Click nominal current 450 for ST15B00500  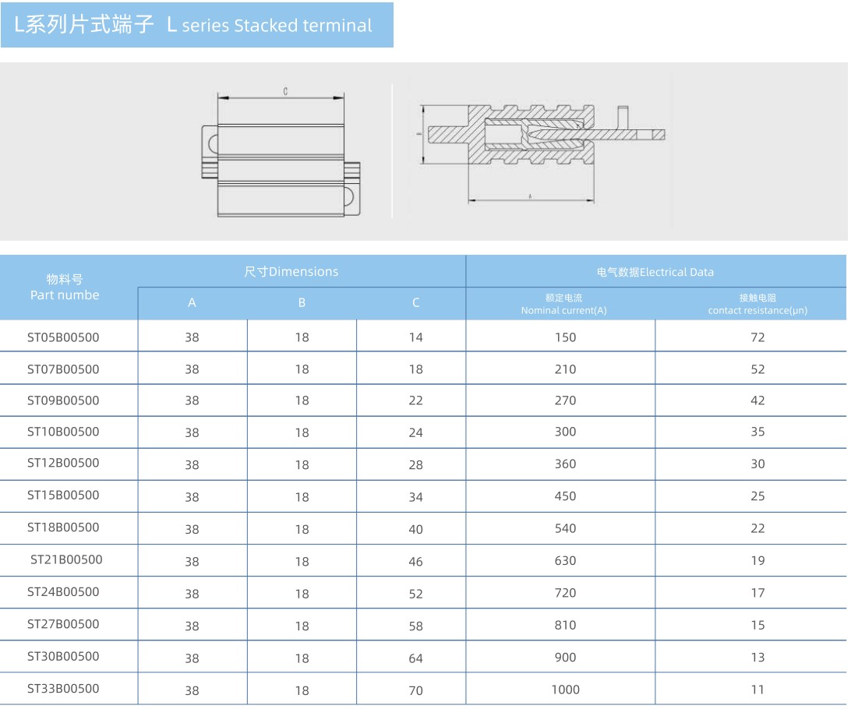pyautogui.click(x=565, y=496)
